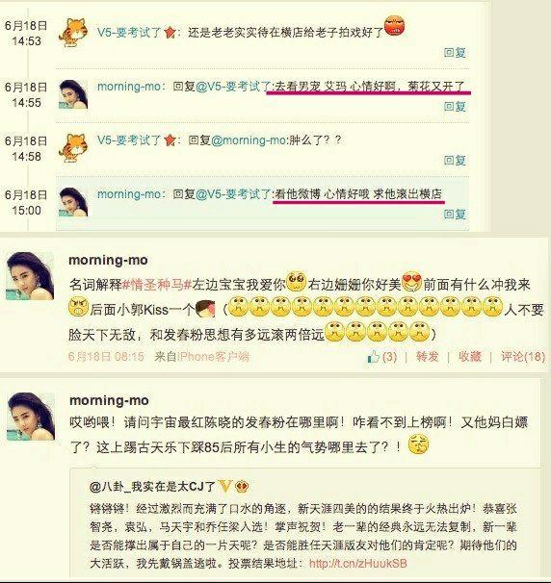The width and height of the screenshot is (551, 583).
Task: Click 回复 under the 15:00 comment
Action: point(455,215)
